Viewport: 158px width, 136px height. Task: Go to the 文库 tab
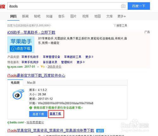(109, 16)
